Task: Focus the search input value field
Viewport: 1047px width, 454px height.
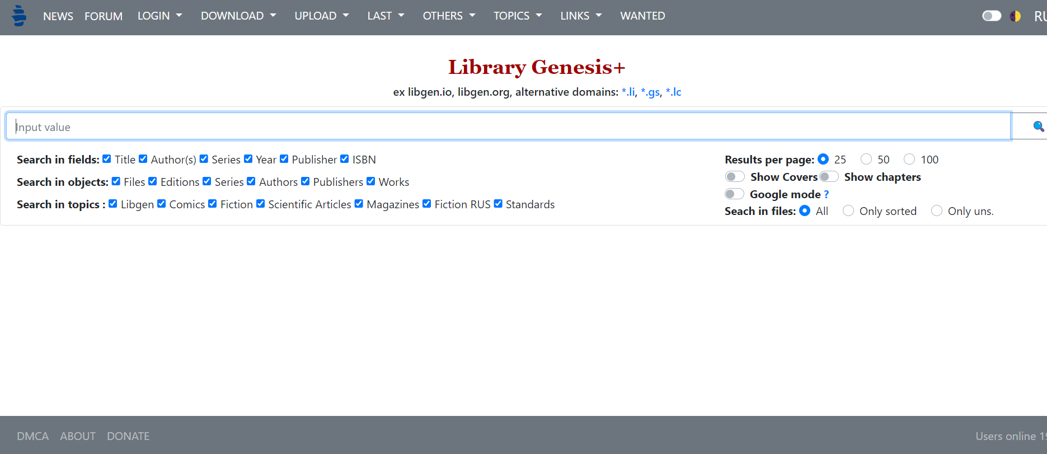Action: coord(509,127)
